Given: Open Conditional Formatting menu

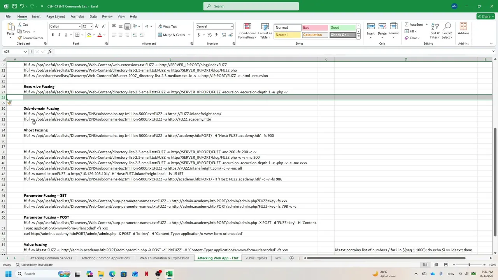Looking at the screenshot, I should (247, 31).
